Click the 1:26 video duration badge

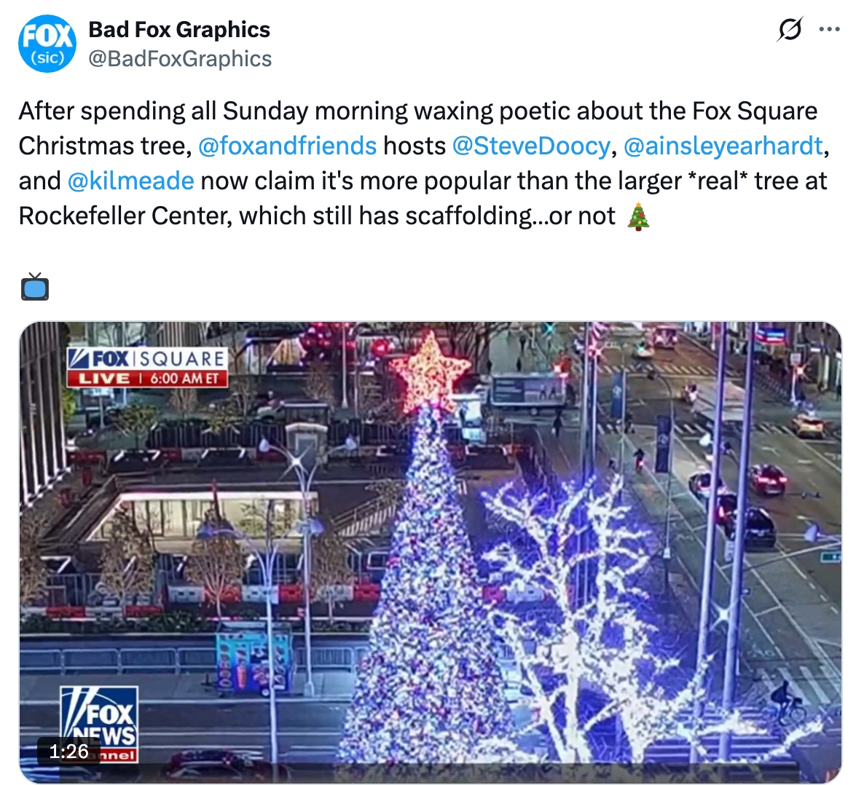(x=69, y=751)
